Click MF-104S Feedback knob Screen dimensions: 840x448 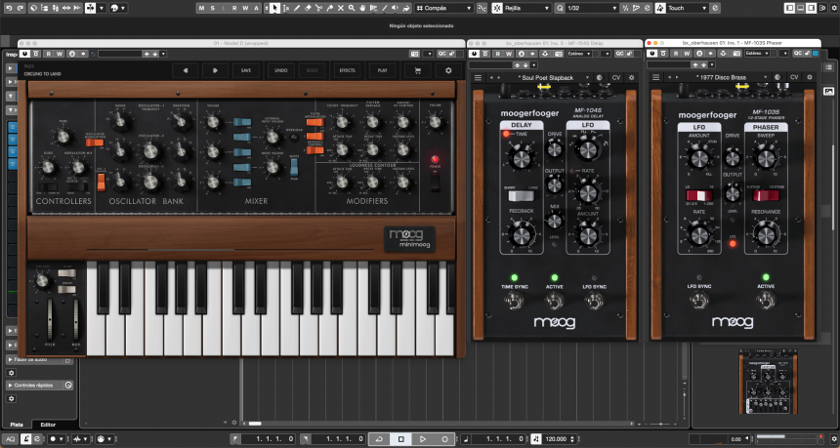[521, 234]
